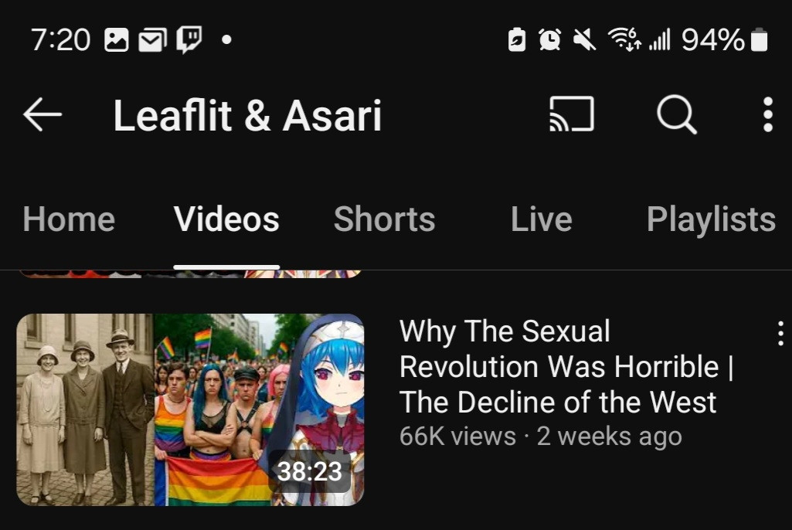The height and width of the screenshot is (530, 792).
Task: Tap the Twitch notification icon
Action: point(189,39)
